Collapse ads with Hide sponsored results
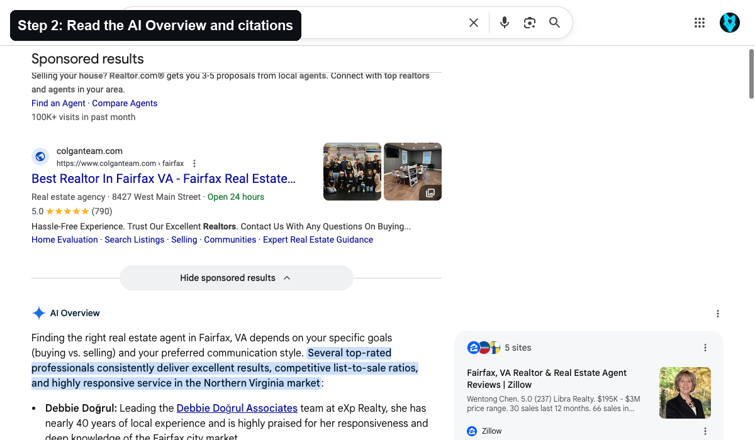755x440 pixels. (236, 278)
